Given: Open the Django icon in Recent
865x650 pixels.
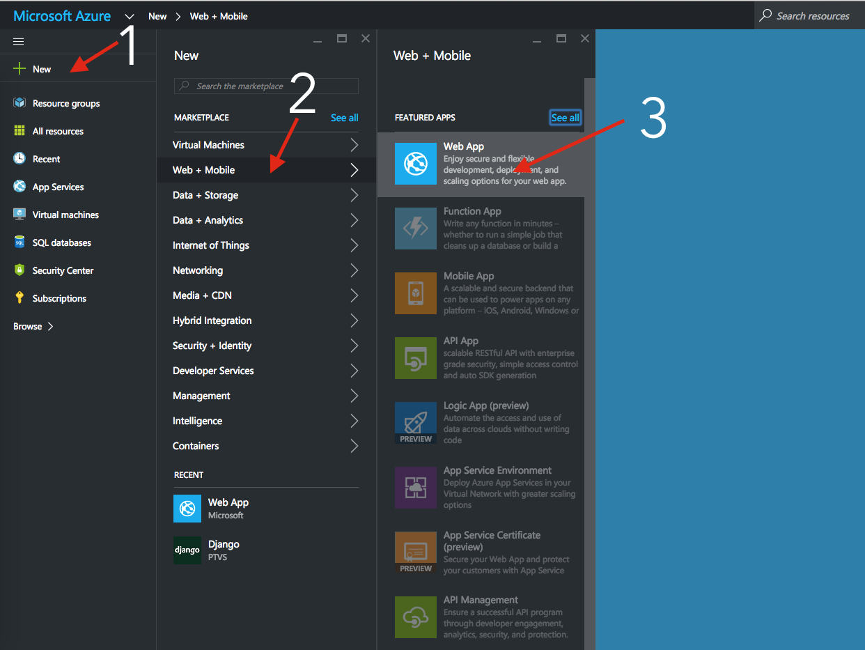Looking at the screenshot, I should click(x=187, y=550).
